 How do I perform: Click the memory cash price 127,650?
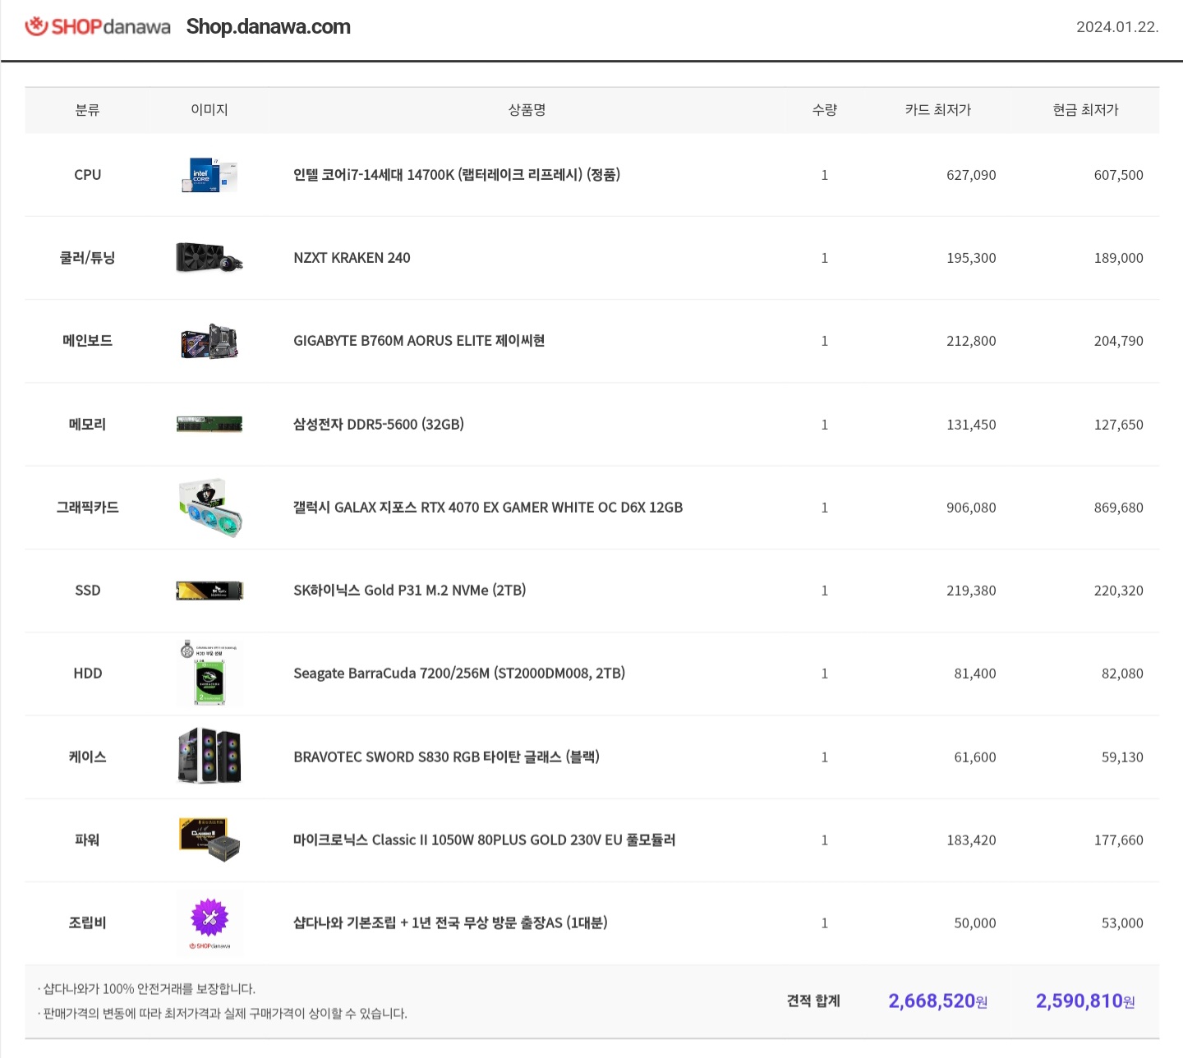point(1118,425)
